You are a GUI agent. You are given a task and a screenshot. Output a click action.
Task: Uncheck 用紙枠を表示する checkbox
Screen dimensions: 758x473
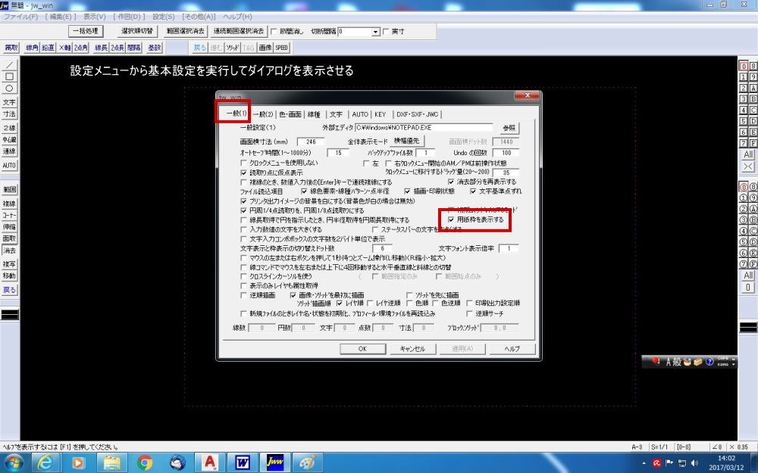(x=451, y=219)
